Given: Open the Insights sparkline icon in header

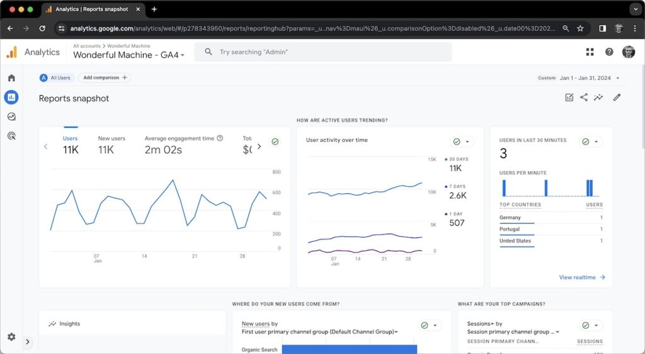Looking at the screenshot, I should tap(598, 98).
